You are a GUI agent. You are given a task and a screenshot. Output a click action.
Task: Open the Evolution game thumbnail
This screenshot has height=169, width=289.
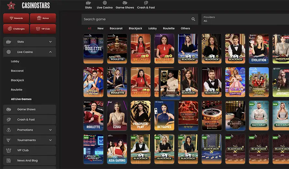point(259,48)
